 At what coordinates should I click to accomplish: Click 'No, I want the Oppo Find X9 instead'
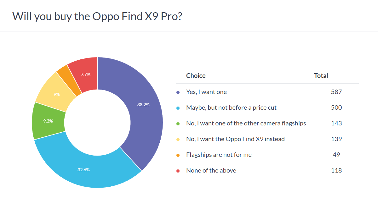235,139
